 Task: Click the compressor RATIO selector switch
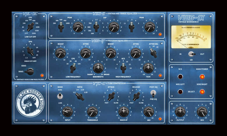click(x=79, y=96)
